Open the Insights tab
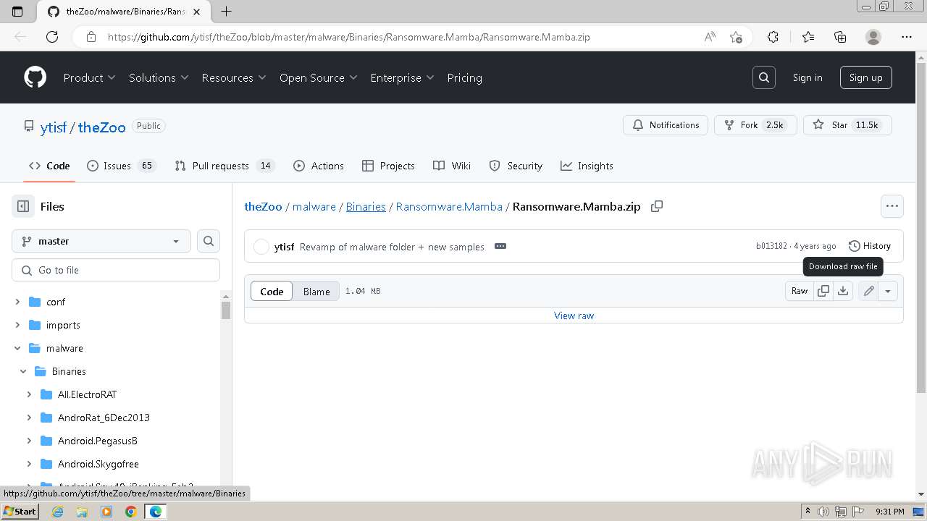The width and height of the screenshot is (927, 521). (x=587, y=166)
